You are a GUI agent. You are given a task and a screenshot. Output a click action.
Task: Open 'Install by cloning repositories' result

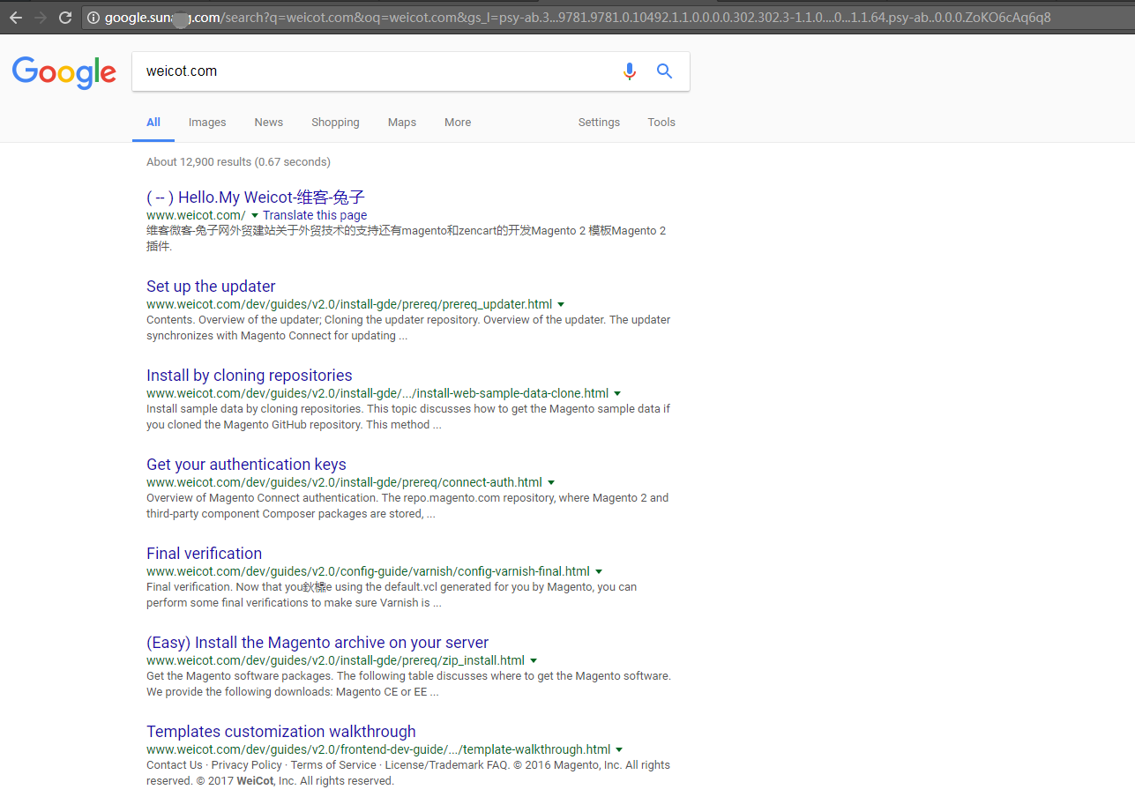pos(250,376)
